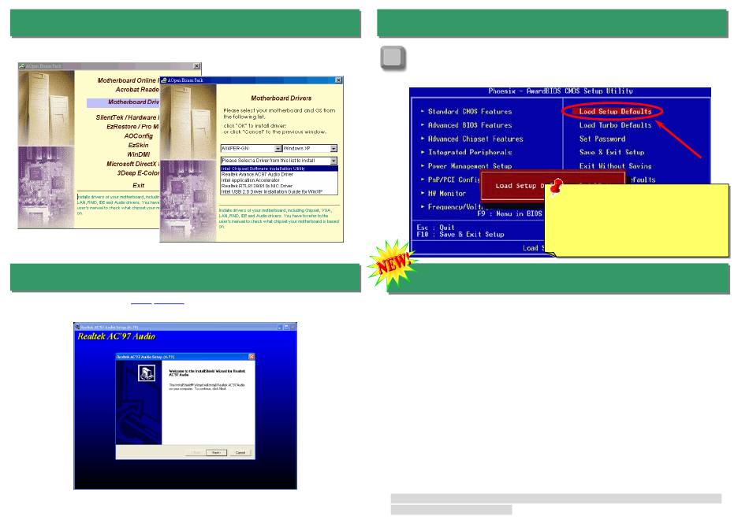Click the underlined link above Realtek screenshot
The width and height of the screenshot is (749, 519).
point(157,302)
